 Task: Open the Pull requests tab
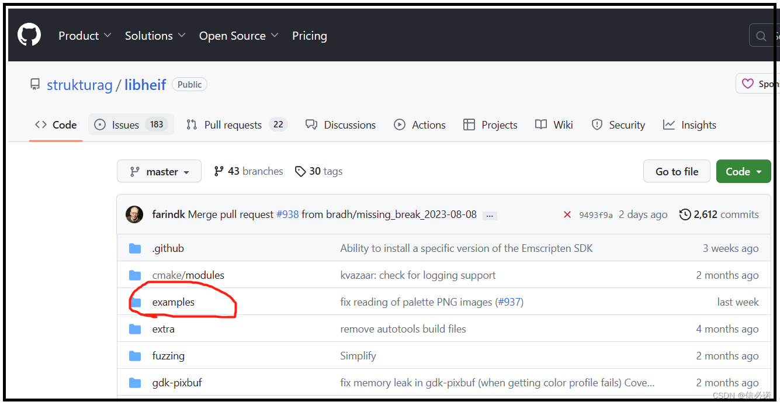pyautogui.click(x=237, y=124)
